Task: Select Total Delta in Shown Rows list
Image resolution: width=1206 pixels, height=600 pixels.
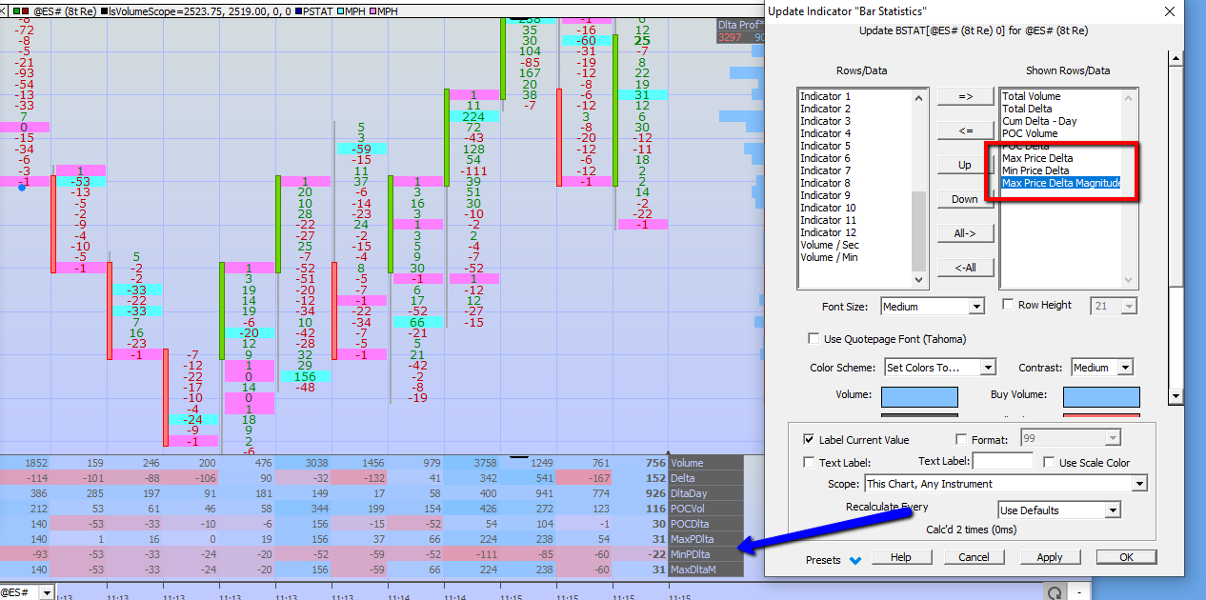Action: [x=1026, y=109]
